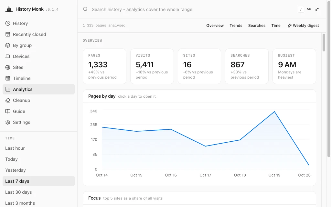Jump to the Searches section tab
Viewport: 331px width, 207px height.
click(257, 26)
